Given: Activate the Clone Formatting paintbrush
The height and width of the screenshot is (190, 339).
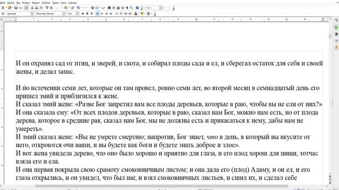Looking at the screenshot, I should [73, 7].
